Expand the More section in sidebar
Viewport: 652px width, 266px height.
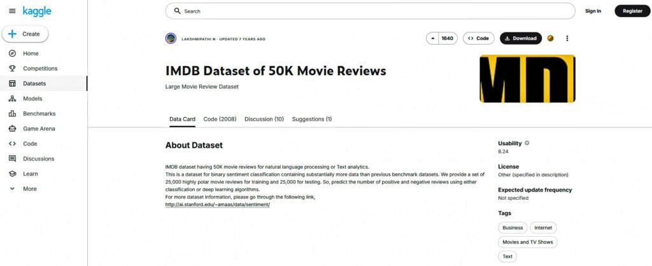click(x=12, y=189)
